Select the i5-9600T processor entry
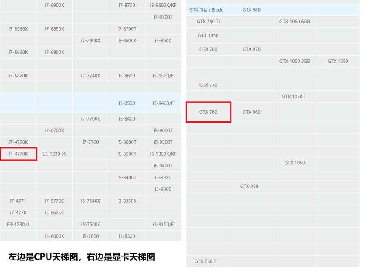366x275 pixels. pyautogui.click(x=163, y=130)
